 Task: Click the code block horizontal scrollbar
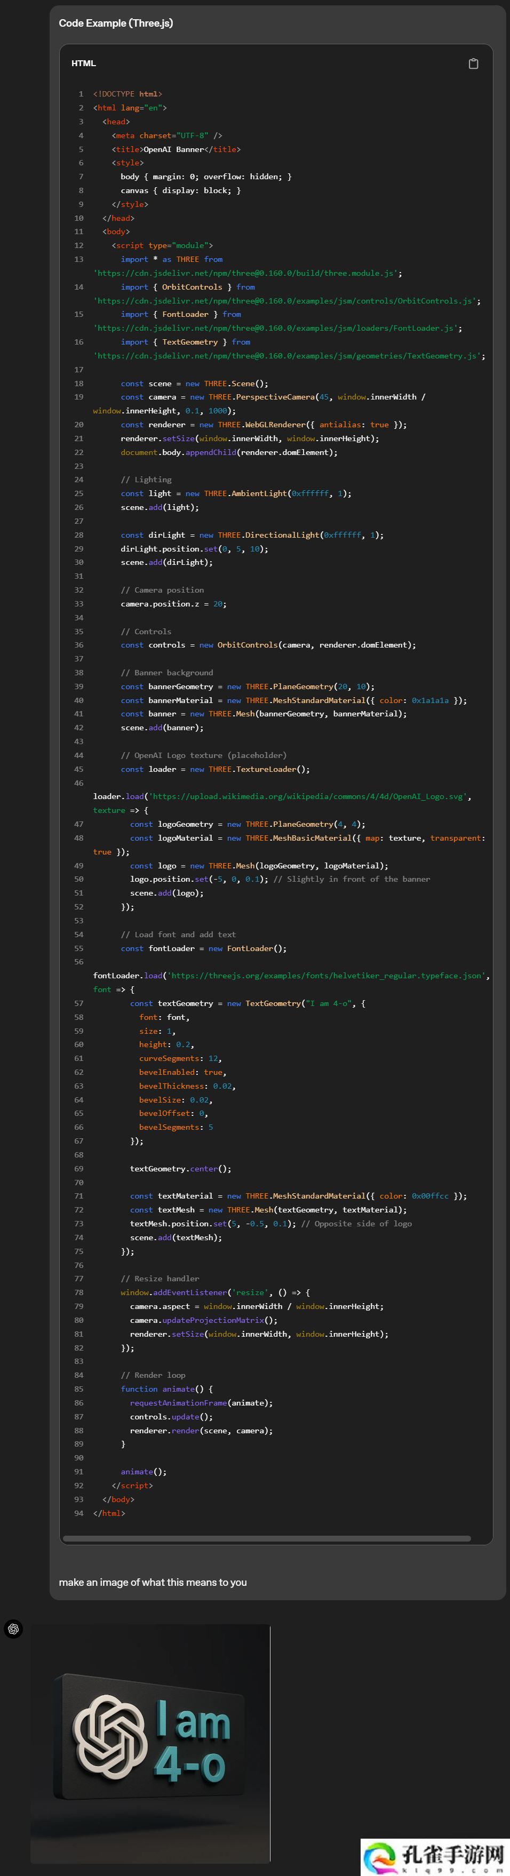[267, 1539]
